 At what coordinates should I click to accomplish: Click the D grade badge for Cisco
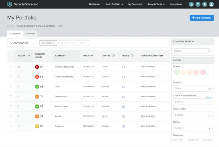[x=37, y=77]
